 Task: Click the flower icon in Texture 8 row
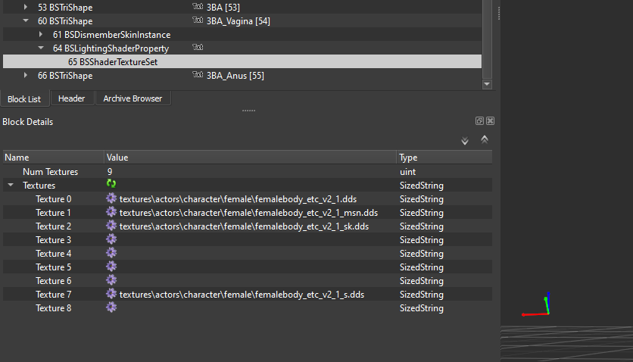[111, 307]
